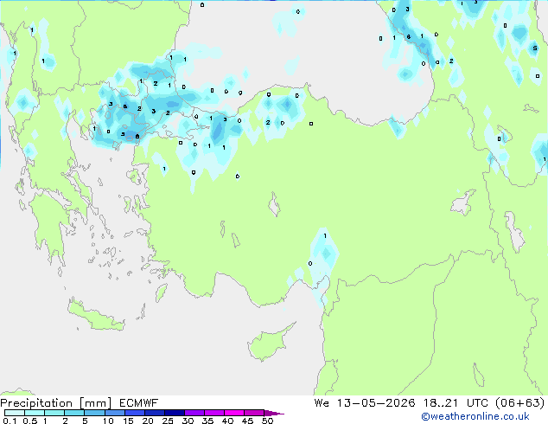
Task: Click the above-50 arrow at legend end
Action: [x=274, y=413]
